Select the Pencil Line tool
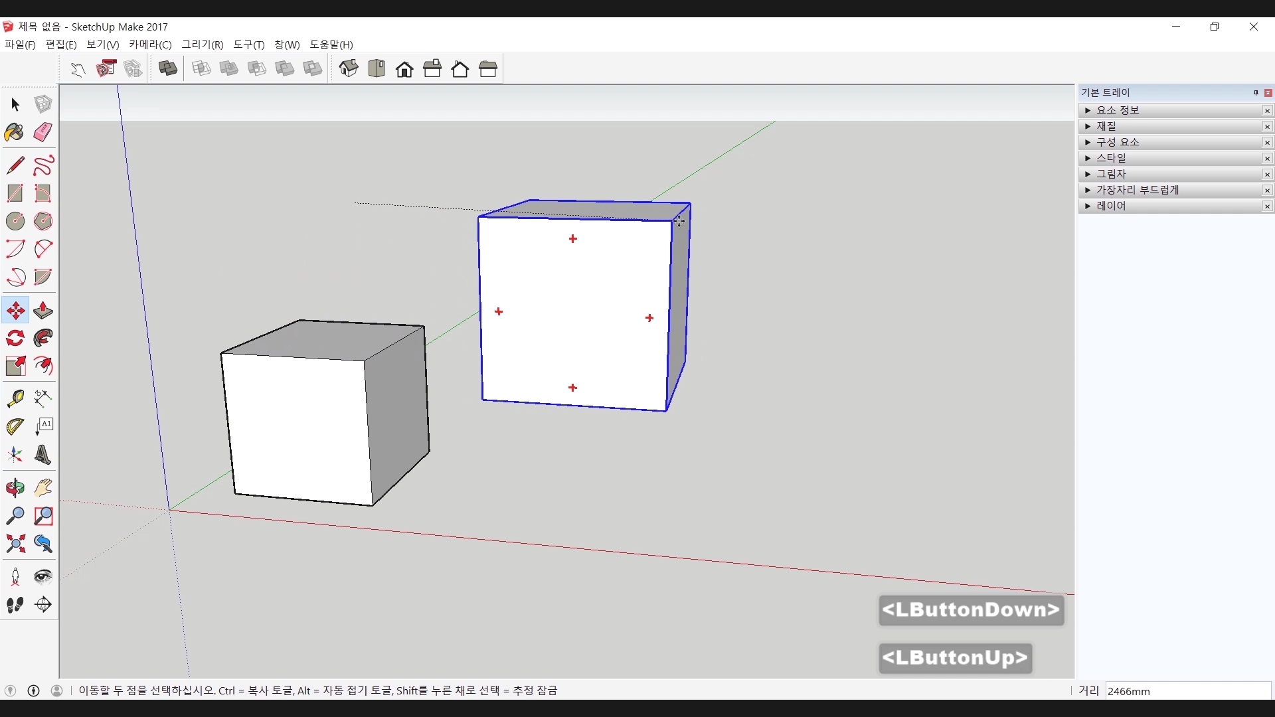The width and height of the screenshot is (1275, 717). pyautogui.click(x=15, y=165)
